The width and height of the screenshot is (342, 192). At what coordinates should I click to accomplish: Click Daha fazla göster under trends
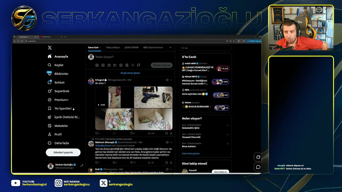(191, 154)
